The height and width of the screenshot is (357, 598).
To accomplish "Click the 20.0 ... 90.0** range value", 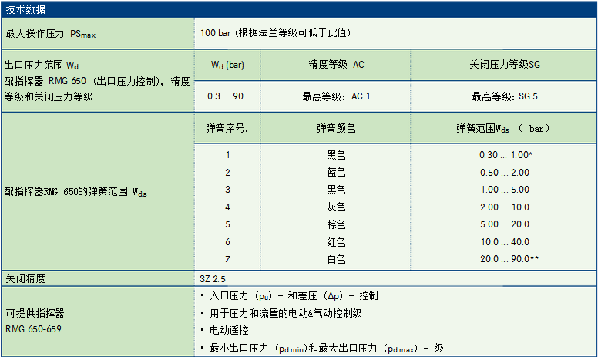I will tap(509, 259).
